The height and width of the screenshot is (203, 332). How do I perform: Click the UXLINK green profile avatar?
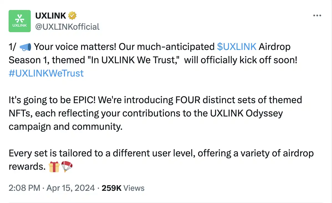[x=20, y=21]
